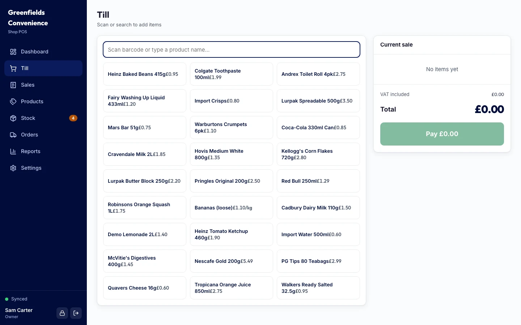The height and width of the screenshot is (325, 521).
Task: Add PG Tips 80 Teabags
Action: coord(318,261)
